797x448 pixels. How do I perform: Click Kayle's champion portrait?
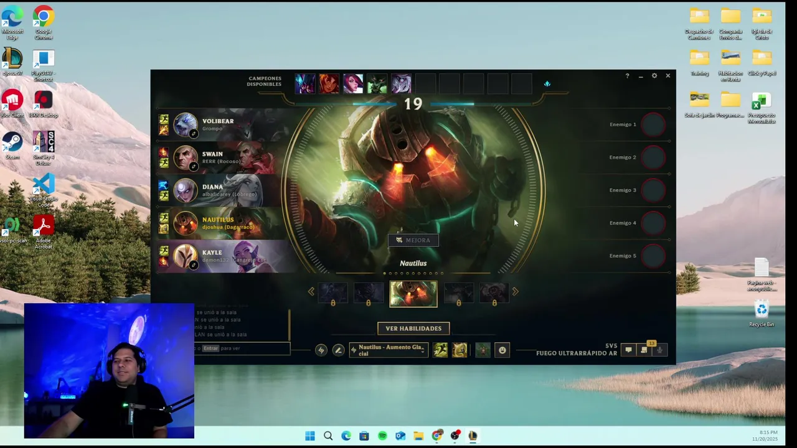point(185,257)
